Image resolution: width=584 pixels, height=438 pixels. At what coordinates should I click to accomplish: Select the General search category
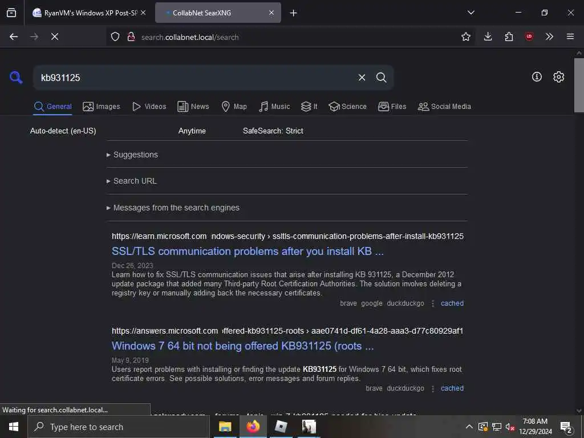coord(52,107)
